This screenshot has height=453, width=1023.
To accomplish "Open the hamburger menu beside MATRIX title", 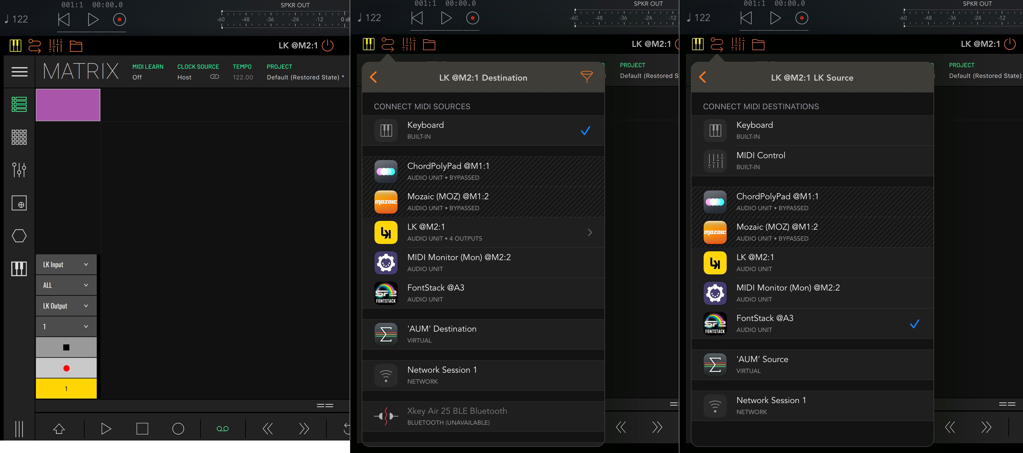I will [x=19, y=72].
